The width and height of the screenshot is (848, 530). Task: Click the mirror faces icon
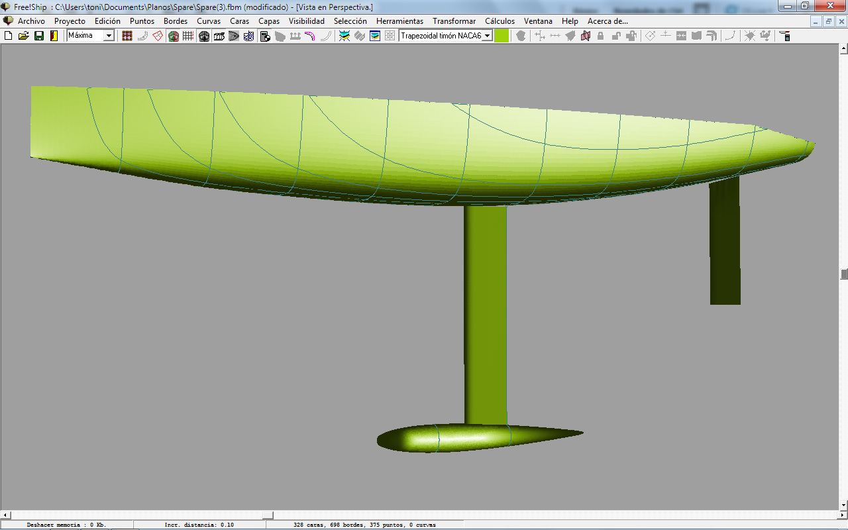585,36
